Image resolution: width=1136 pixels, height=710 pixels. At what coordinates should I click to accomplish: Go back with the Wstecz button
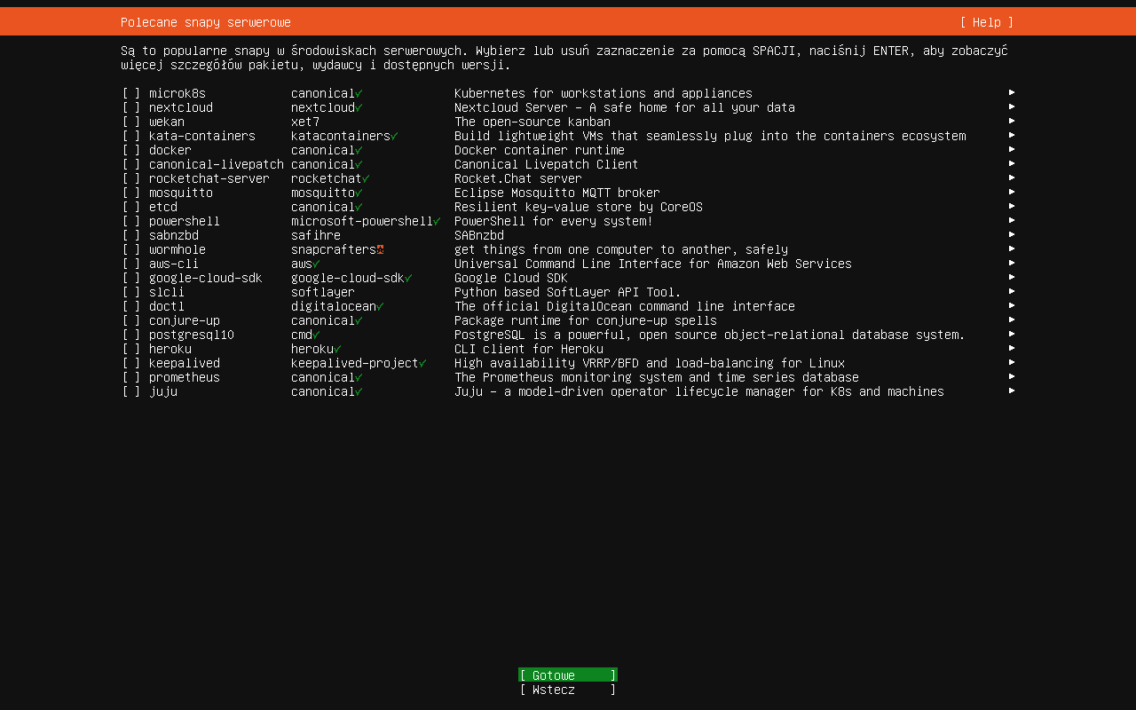pos(568,690)
